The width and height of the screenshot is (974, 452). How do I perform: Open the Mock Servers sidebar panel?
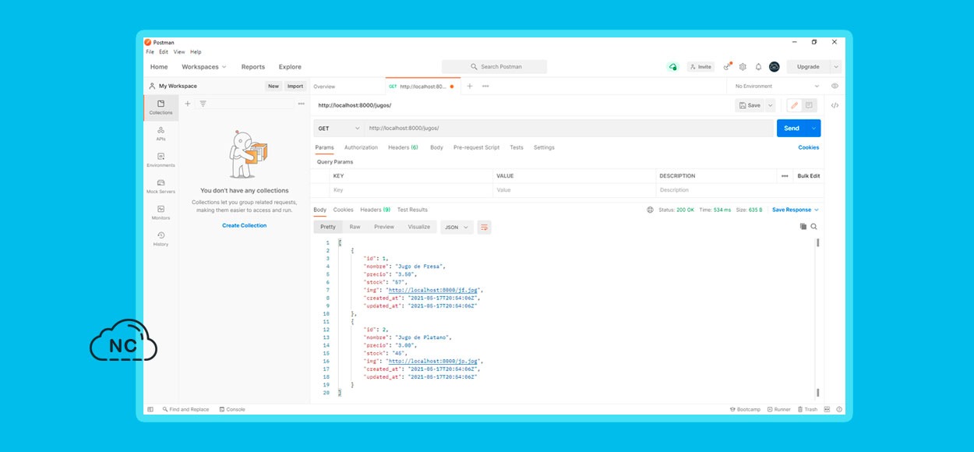161,186
